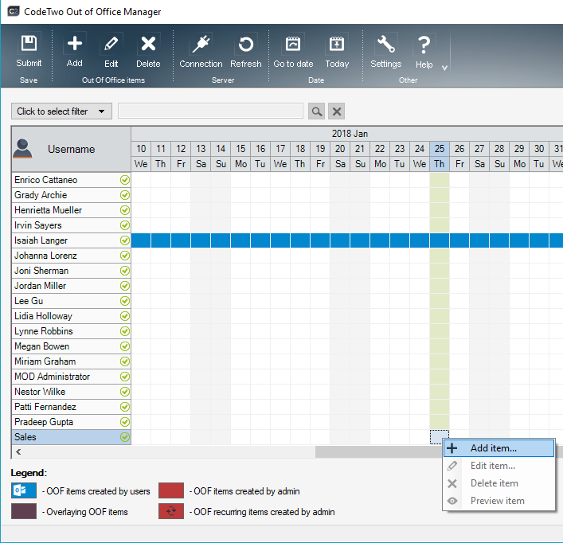Click the red admin OOF legend swatch
563x543 pixels.
pos(171,490)
